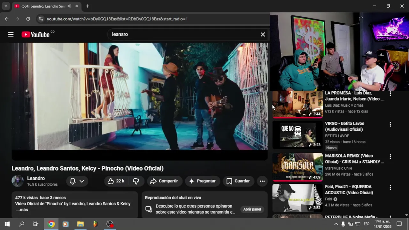Open options menu for MARISOLA REMIX

click(390, 157)
